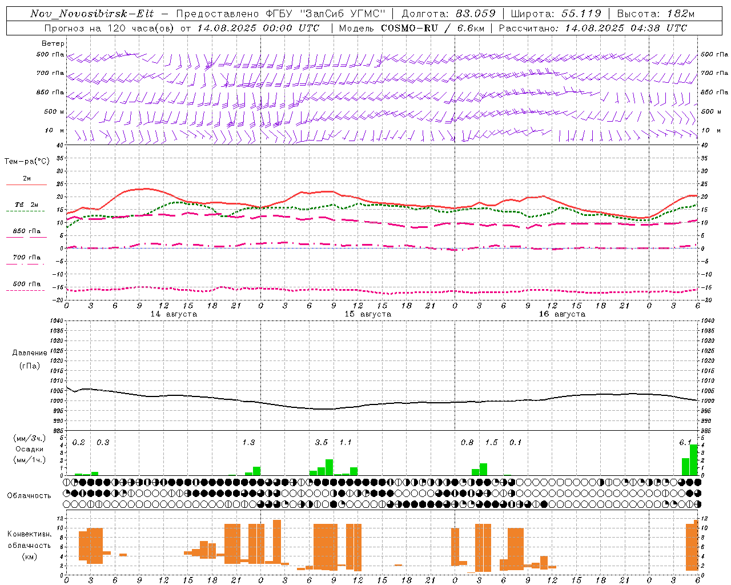Click the Осадки panel label

[30, 449]
